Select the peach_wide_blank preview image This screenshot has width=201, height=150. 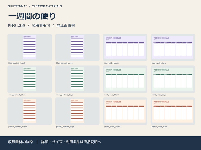coord(125,111)
